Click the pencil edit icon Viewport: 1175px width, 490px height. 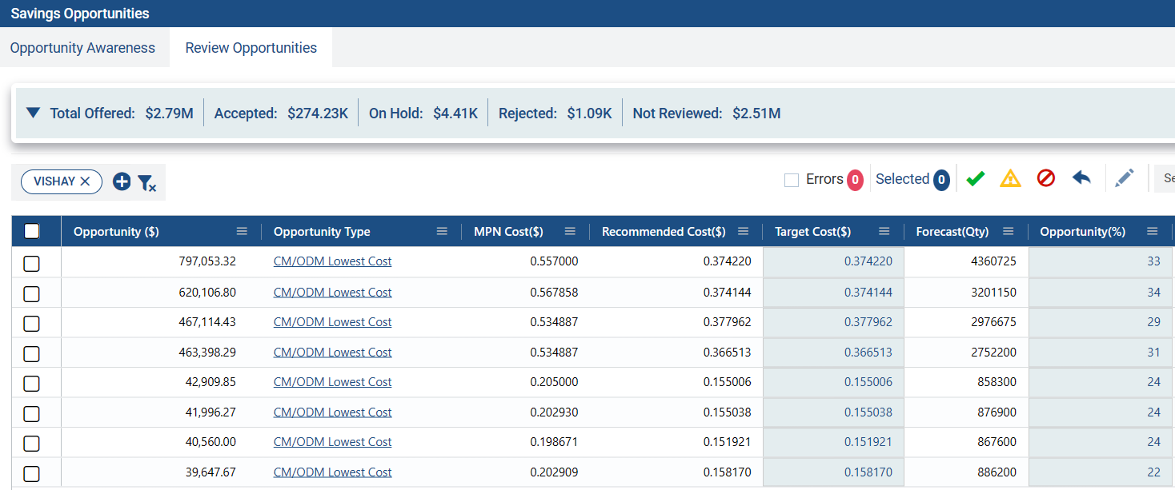coord(1125,179)
